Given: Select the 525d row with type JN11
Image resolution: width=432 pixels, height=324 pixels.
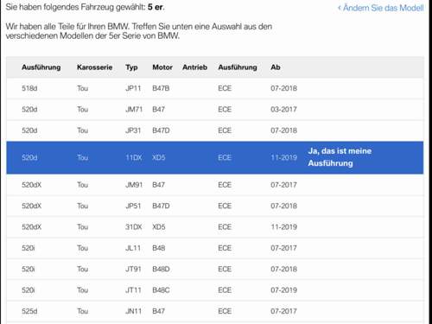Looking at the screenshot, I should point(215,311).
